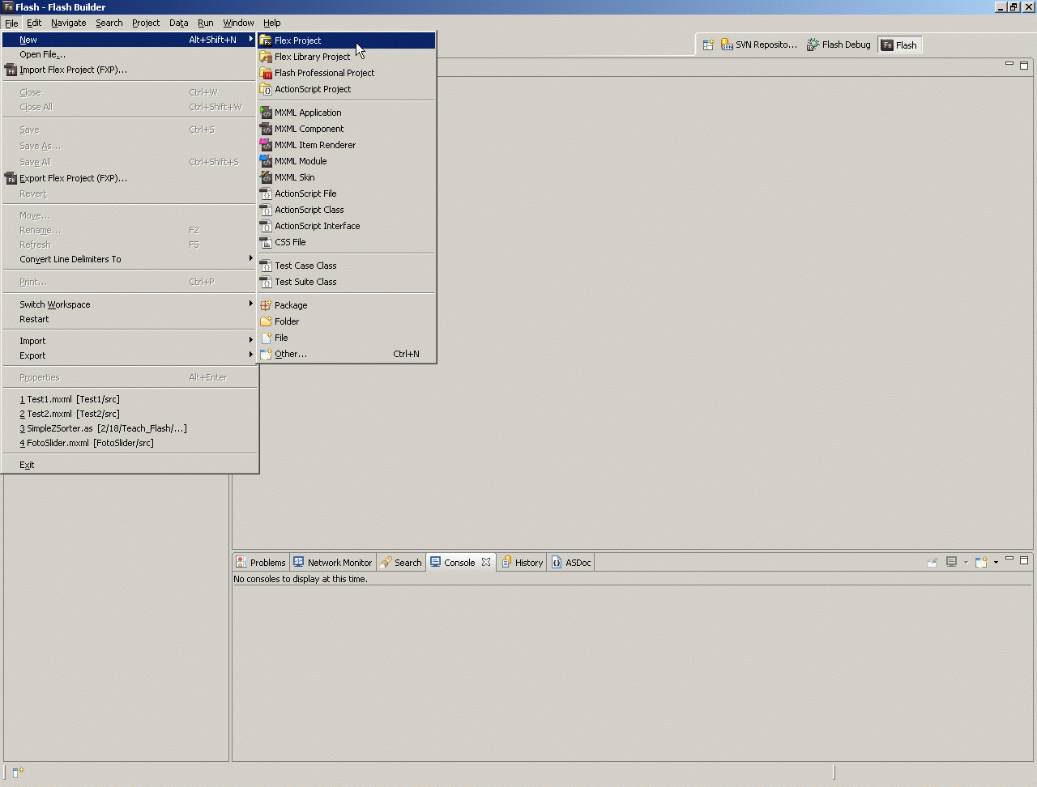
Task: Switch to the Network Monitor tab
Action: [333, 563]
